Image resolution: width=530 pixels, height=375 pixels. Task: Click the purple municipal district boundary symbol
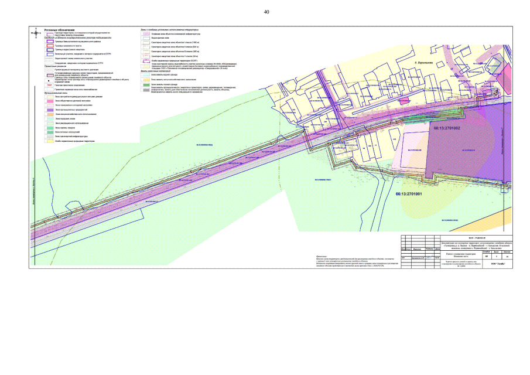(50, 42)
